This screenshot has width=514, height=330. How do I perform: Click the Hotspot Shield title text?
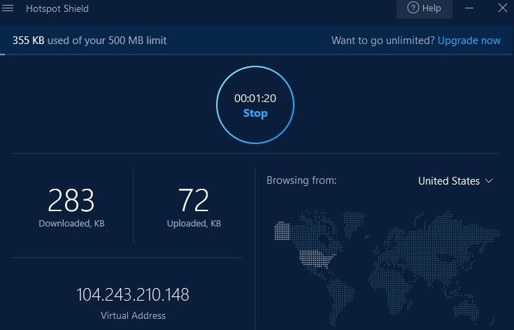pos(57,8)
